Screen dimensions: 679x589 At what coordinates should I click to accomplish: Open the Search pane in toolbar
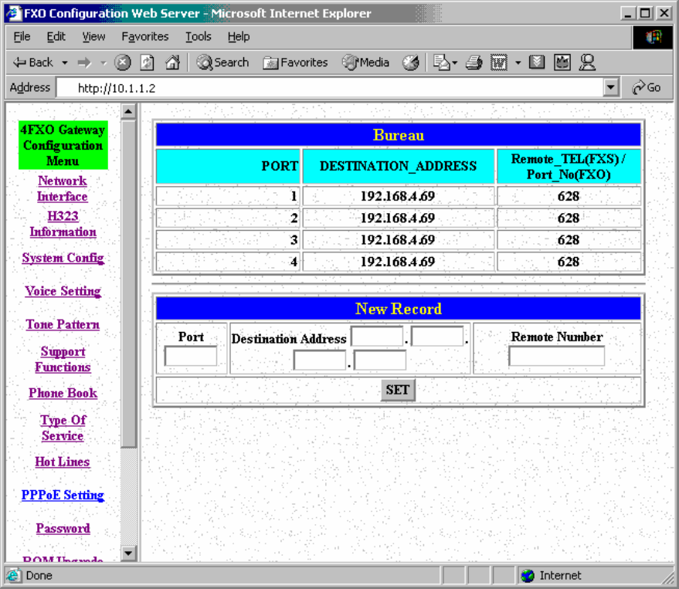coord(222,63)
